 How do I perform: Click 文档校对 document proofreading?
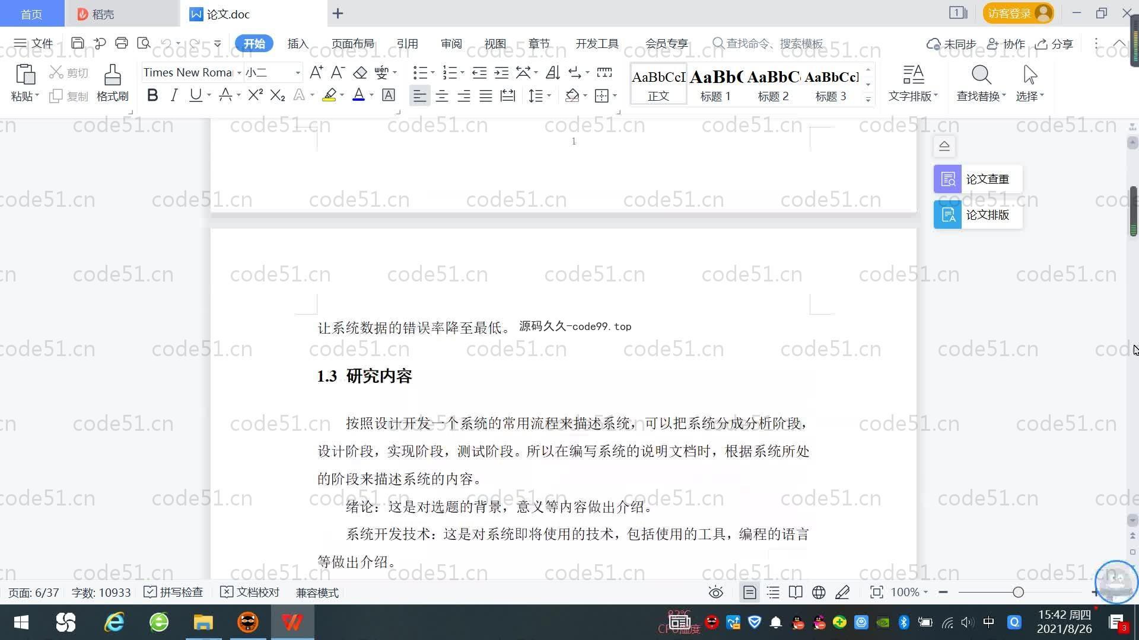point(250,593)
